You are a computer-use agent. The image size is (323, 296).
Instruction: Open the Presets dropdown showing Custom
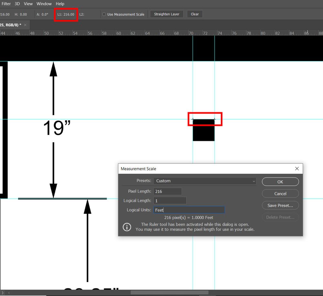click(x=205, y=181)
